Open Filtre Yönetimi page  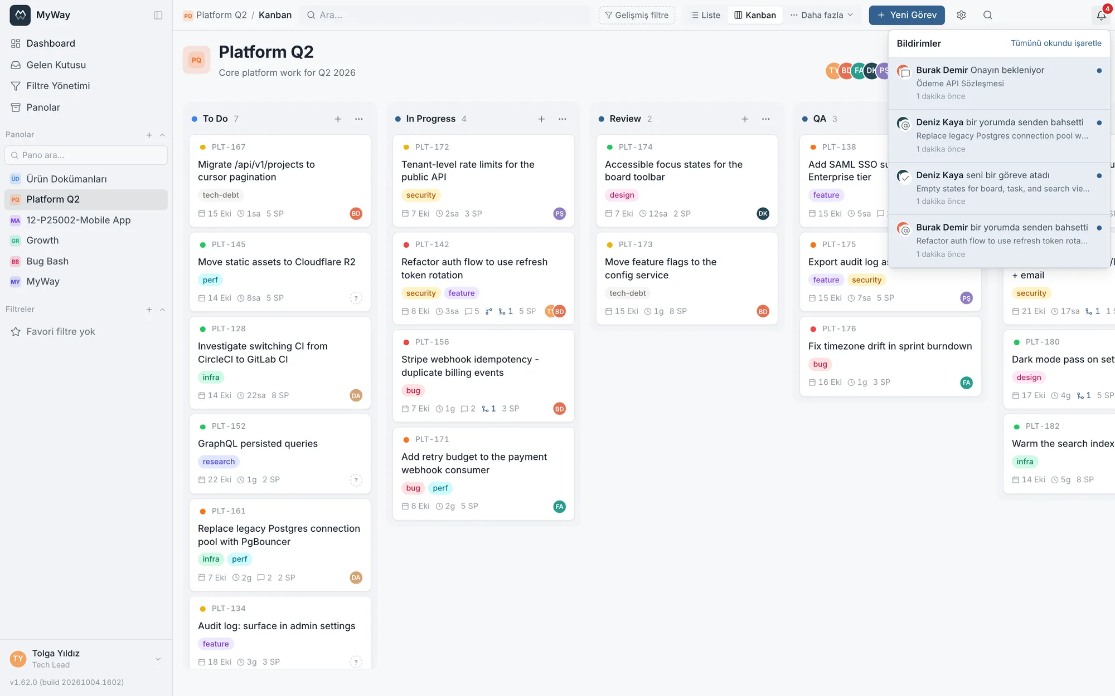(86, 86)
